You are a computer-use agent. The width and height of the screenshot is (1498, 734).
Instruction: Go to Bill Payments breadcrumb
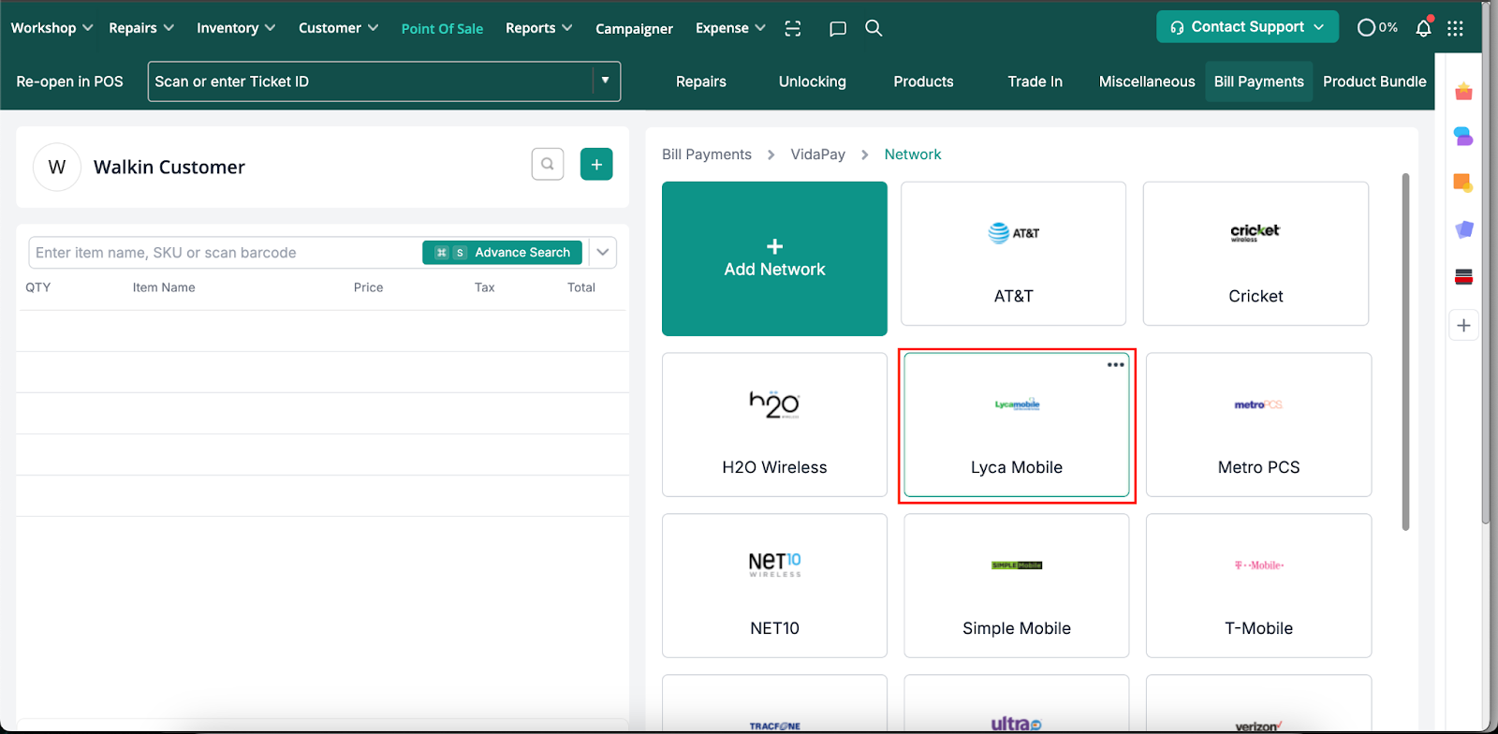[707, 154]
